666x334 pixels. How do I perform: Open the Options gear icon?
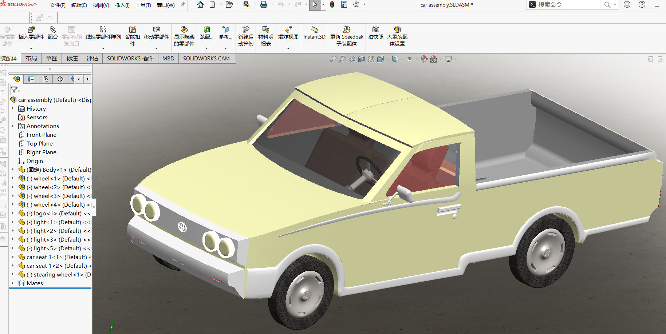356,5
